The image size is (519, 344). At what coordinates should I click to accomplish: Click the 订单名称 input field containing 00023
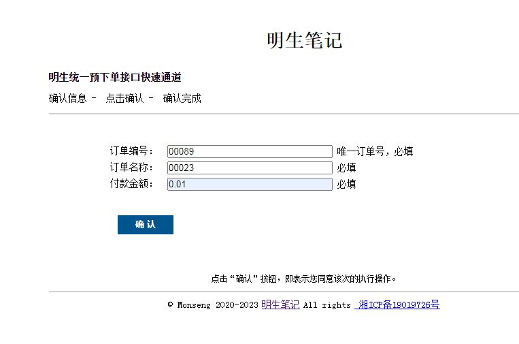[250, 168]
